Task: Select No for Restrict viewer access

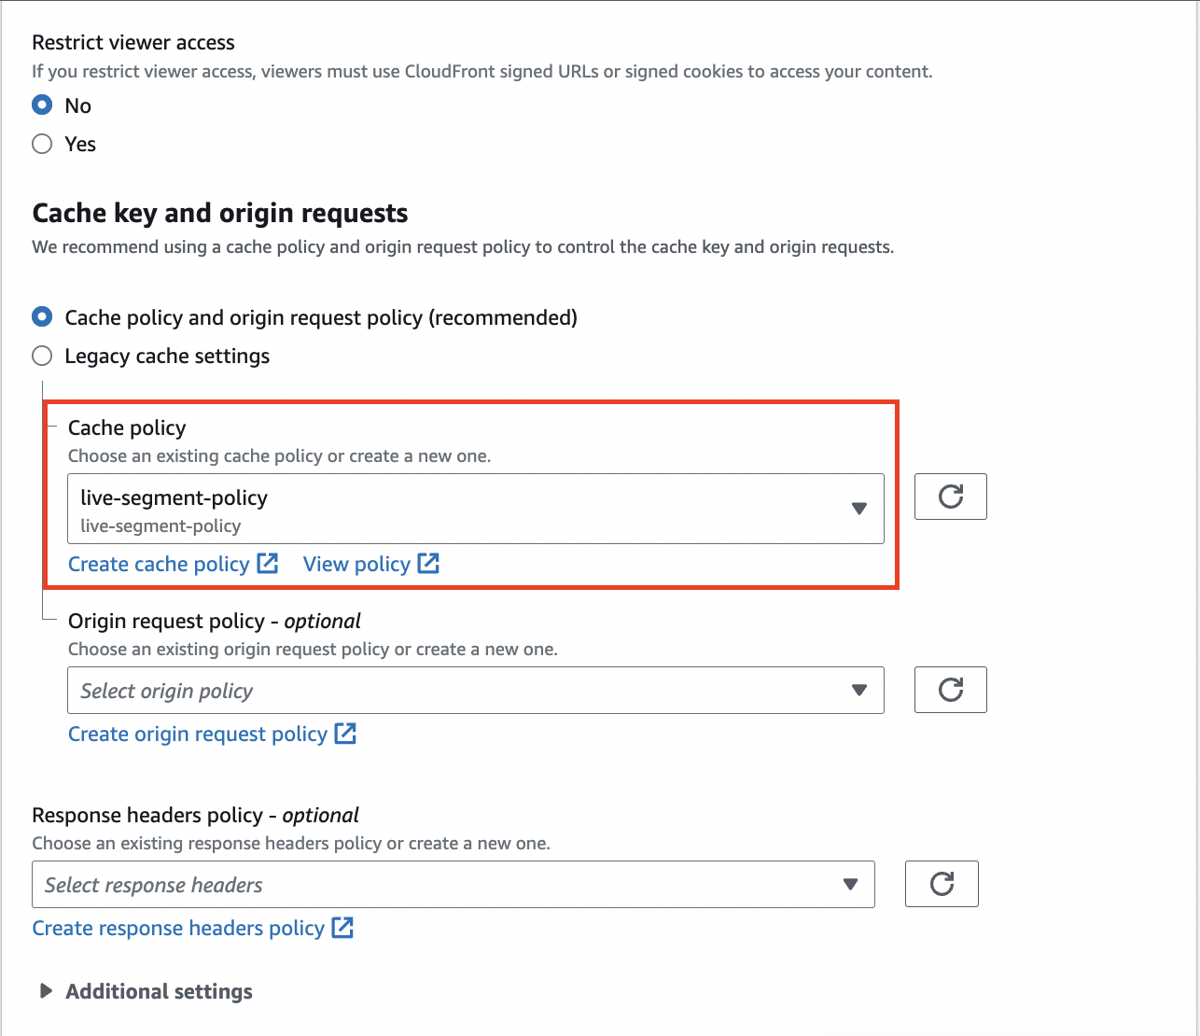Action: pyautogui.click(x=42, y=105)
